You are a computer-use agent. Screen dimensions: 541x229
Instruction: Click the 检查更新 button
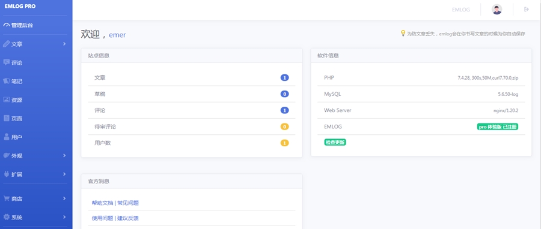click(335, 142)
